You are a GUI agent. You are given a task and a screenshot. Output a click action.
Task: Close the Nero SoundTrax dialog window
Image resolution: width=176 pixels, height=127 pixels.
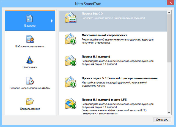[169, 4]
